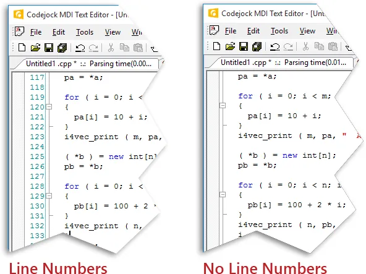The image size is (366, 274).
Task: Click Save All icon in left editor toolbar
Action: click(x=62, y=48)
